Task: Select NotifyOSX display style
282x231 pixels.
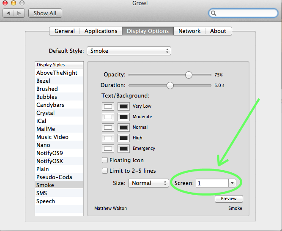Action: coord(59,161)
